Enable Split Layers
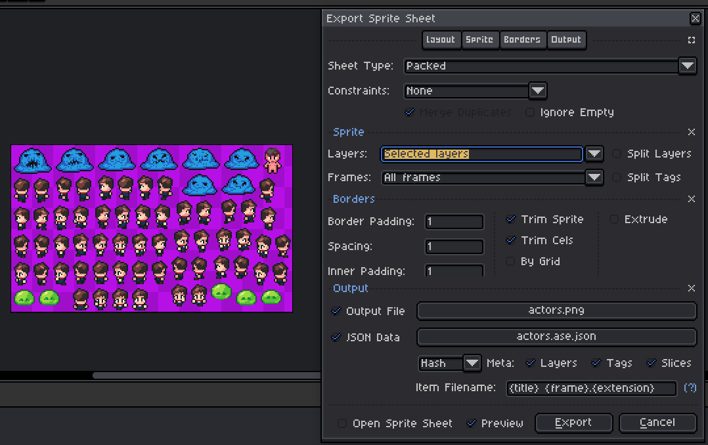Image resolution: width=708 pixels, height=445 pixels. 616,154
